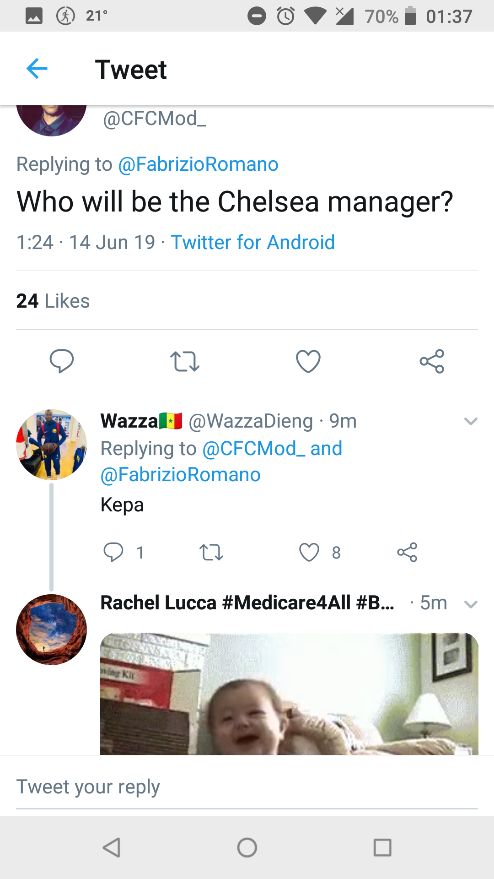This screenshot has height=879, width=494.
Task: Play the laughing baby GIF
Action: 289,694
